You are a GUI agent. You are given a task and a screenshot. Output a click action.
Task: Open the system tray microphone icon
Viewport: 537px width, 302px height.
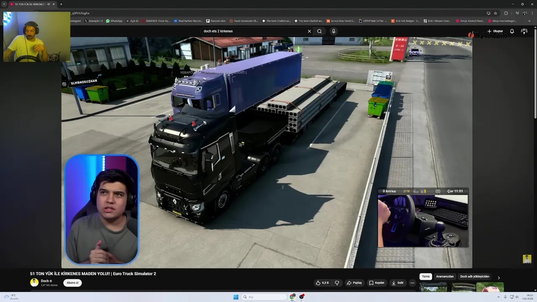(505, 297)
